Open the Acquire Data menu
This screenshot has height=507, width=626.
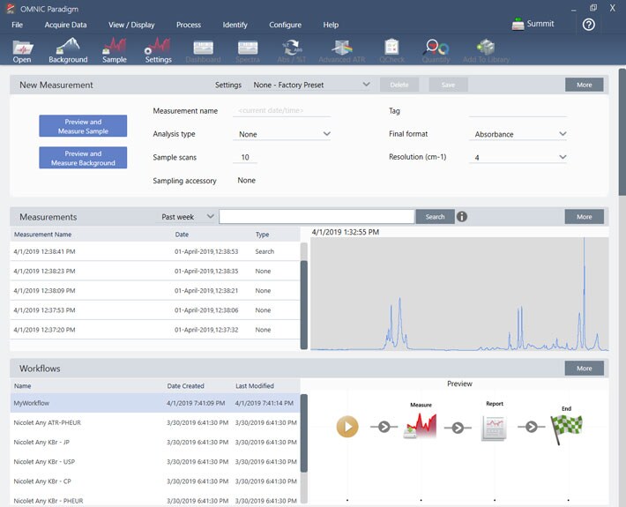[66, 25]
